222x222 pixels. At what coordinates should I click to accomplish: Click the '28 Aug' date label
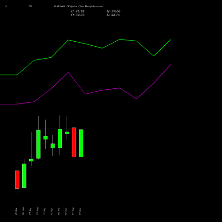point(37,211)
